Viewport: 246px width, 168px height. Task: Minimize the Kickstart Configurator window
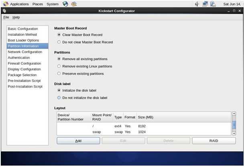[x=229, y=11]
